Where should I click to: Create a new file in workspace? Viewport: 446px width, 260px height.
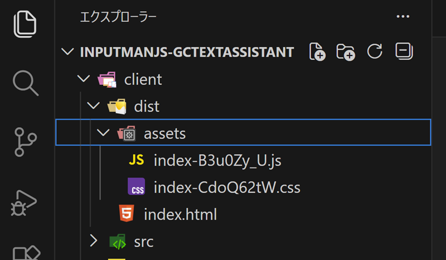pyautogui.click(x=317, y=52)
